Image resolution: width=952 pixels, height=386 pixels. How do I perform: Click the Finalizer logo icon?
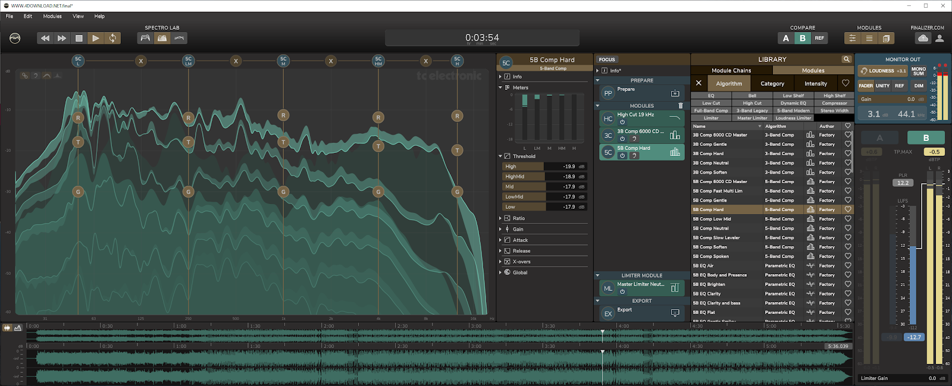tap(15, 38)
